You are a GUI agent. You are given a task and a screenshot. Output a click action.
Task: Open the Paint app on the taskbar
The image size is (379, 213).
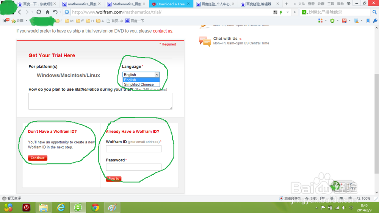(112, 207)
